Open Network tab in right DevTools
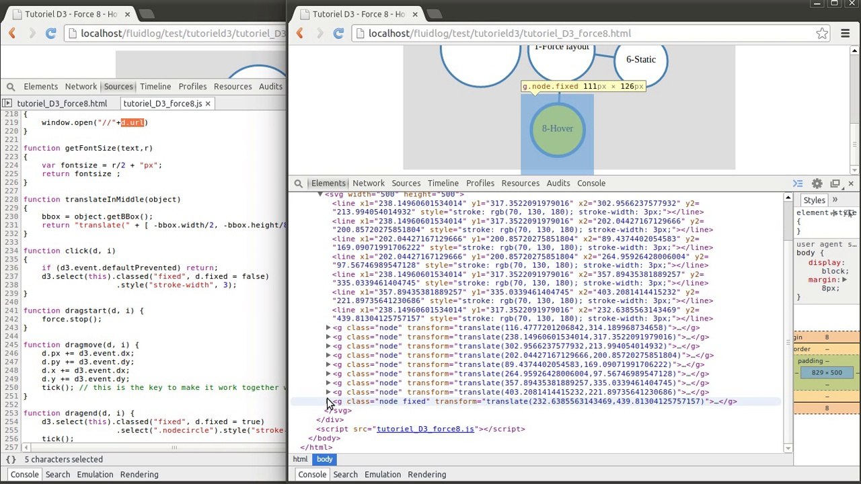861x484 pixels. pos(369,184)
